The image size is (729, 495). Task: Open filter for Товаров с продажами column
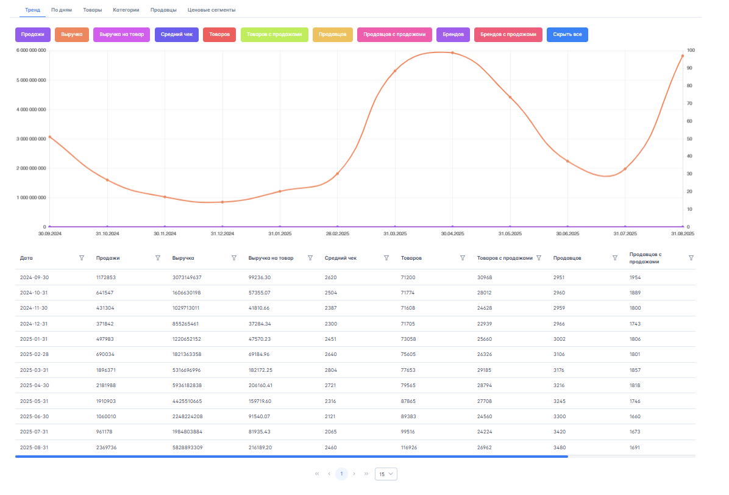point(539,258)
